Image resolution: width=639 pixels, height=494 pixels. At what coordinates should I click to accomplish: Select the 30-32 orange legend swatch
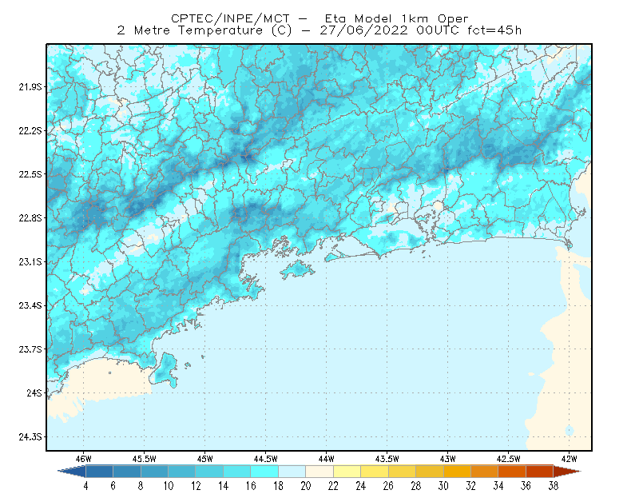pyautogui.click(x=457, y=472)
